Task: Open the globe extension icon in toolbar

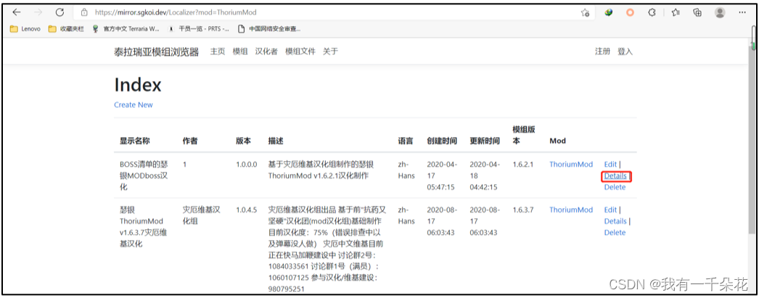Action: [609, 12]
